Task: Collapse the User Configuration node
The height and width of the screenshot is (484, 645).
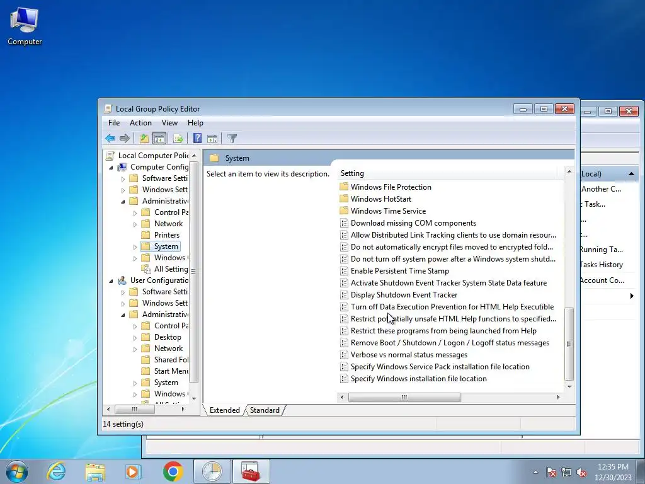Action: coord(111,280)
